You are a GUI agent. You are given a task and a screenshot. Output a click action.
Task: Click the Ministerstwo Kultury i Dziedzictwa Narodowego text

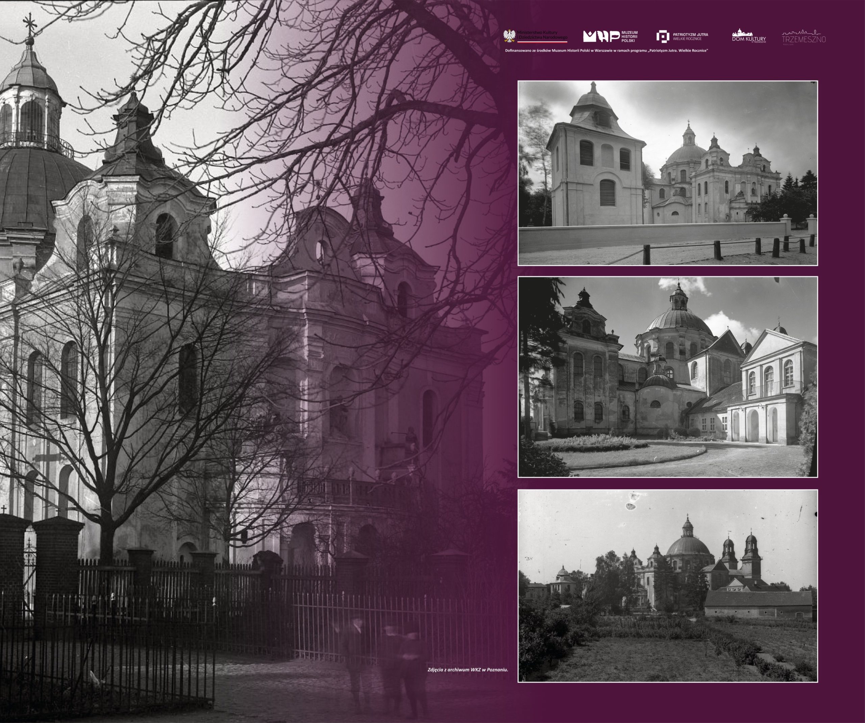(x=542, y=35)
